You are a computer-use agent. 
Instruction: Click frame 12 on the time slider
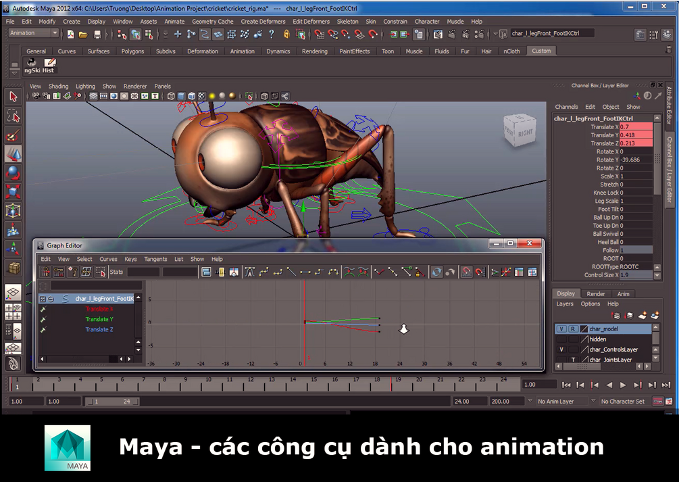[251, 383]
